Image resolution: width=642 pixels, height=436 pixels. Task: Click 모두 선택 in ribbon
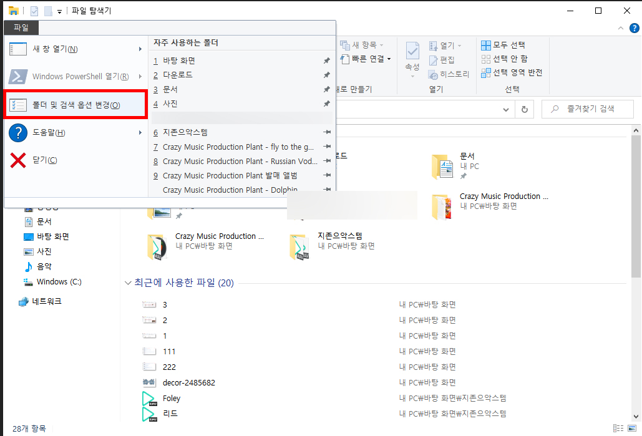(x=503, y=45)
